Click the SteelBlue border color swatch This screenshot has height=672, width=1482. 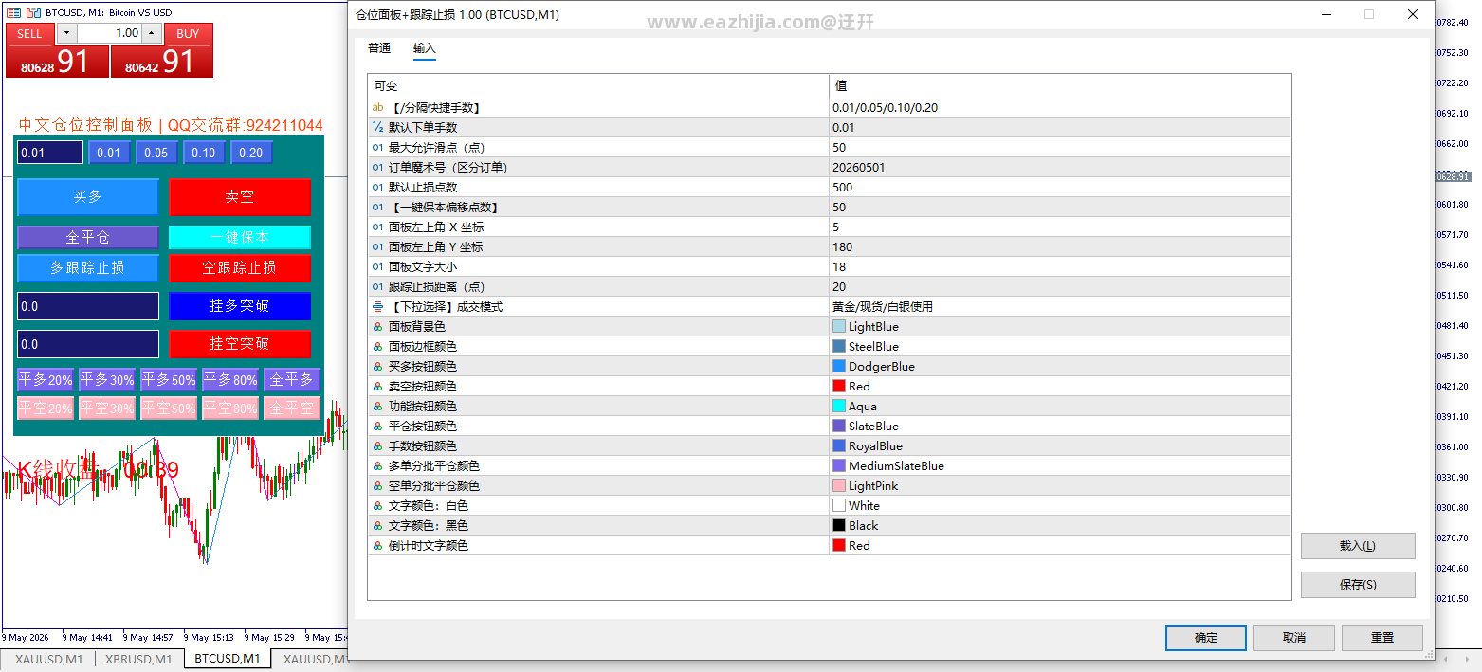pyautogui.click(x=839, y=347)
